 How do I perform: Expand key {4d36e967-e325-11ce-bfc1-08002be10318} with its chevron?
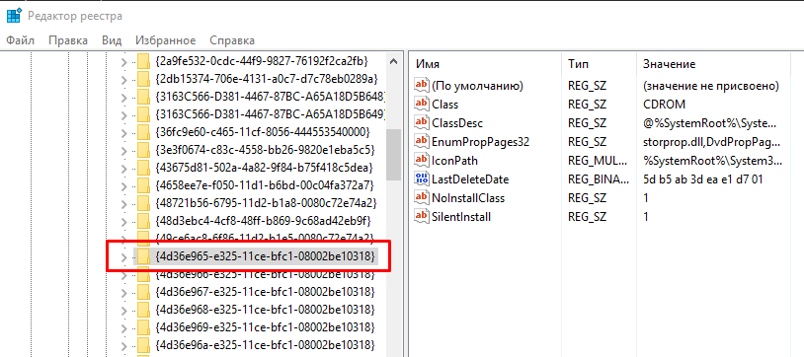[123, 294]
